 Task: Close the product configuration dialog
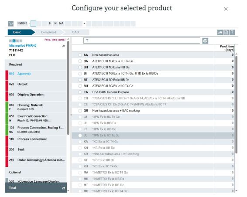point(226,9)
